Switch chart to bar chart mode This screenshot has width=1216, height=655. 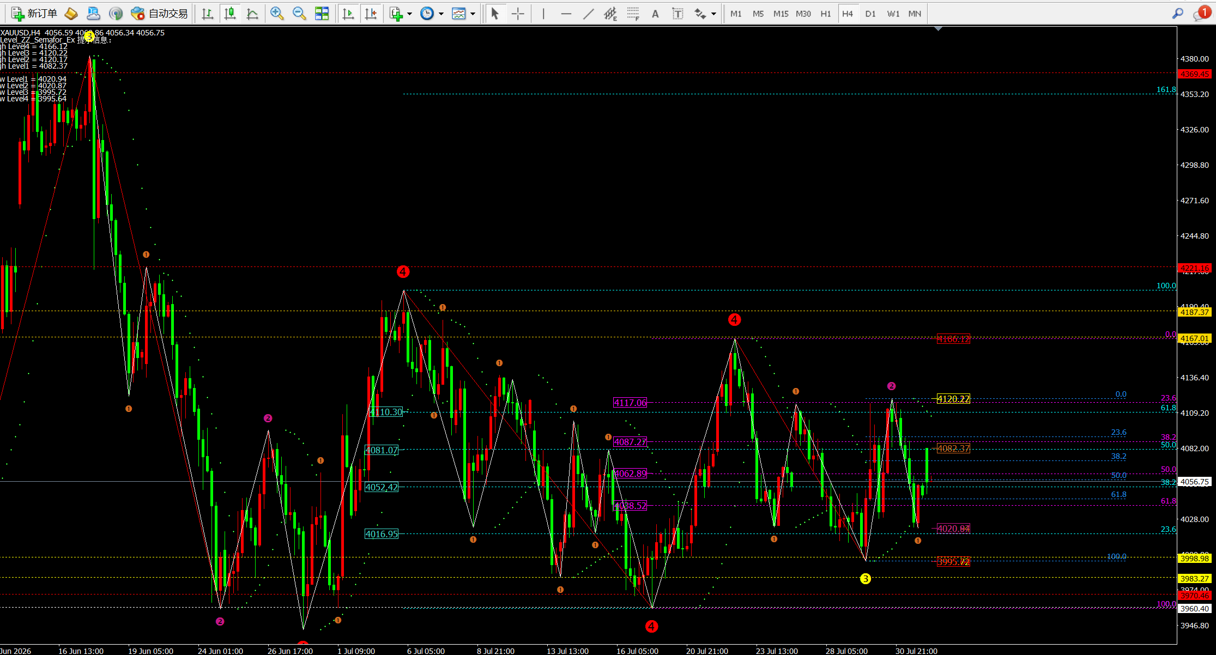[x=207, y=14]
